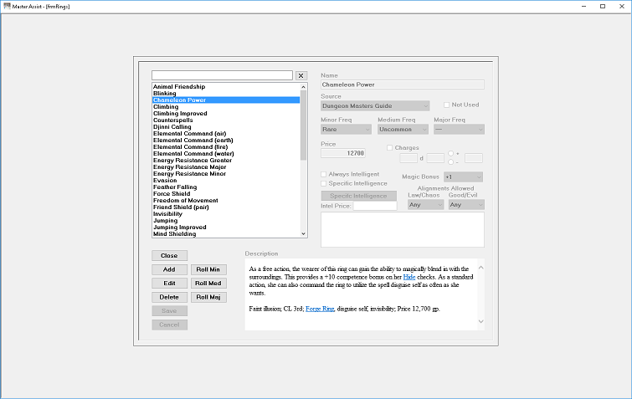632x399 pixels.
Task: Click the Master Assist app icon in title bar
Action: coord(7,6)
